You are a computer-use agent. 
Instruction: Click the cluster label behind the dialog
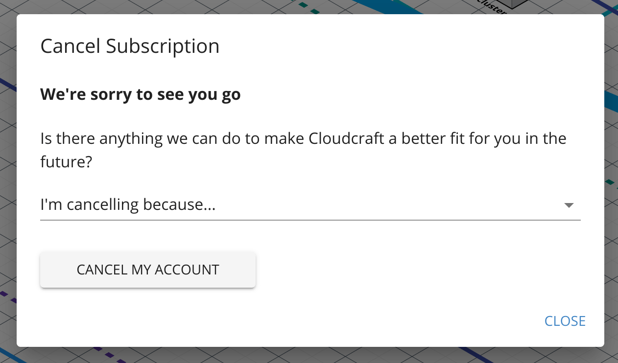pos(491,7)
